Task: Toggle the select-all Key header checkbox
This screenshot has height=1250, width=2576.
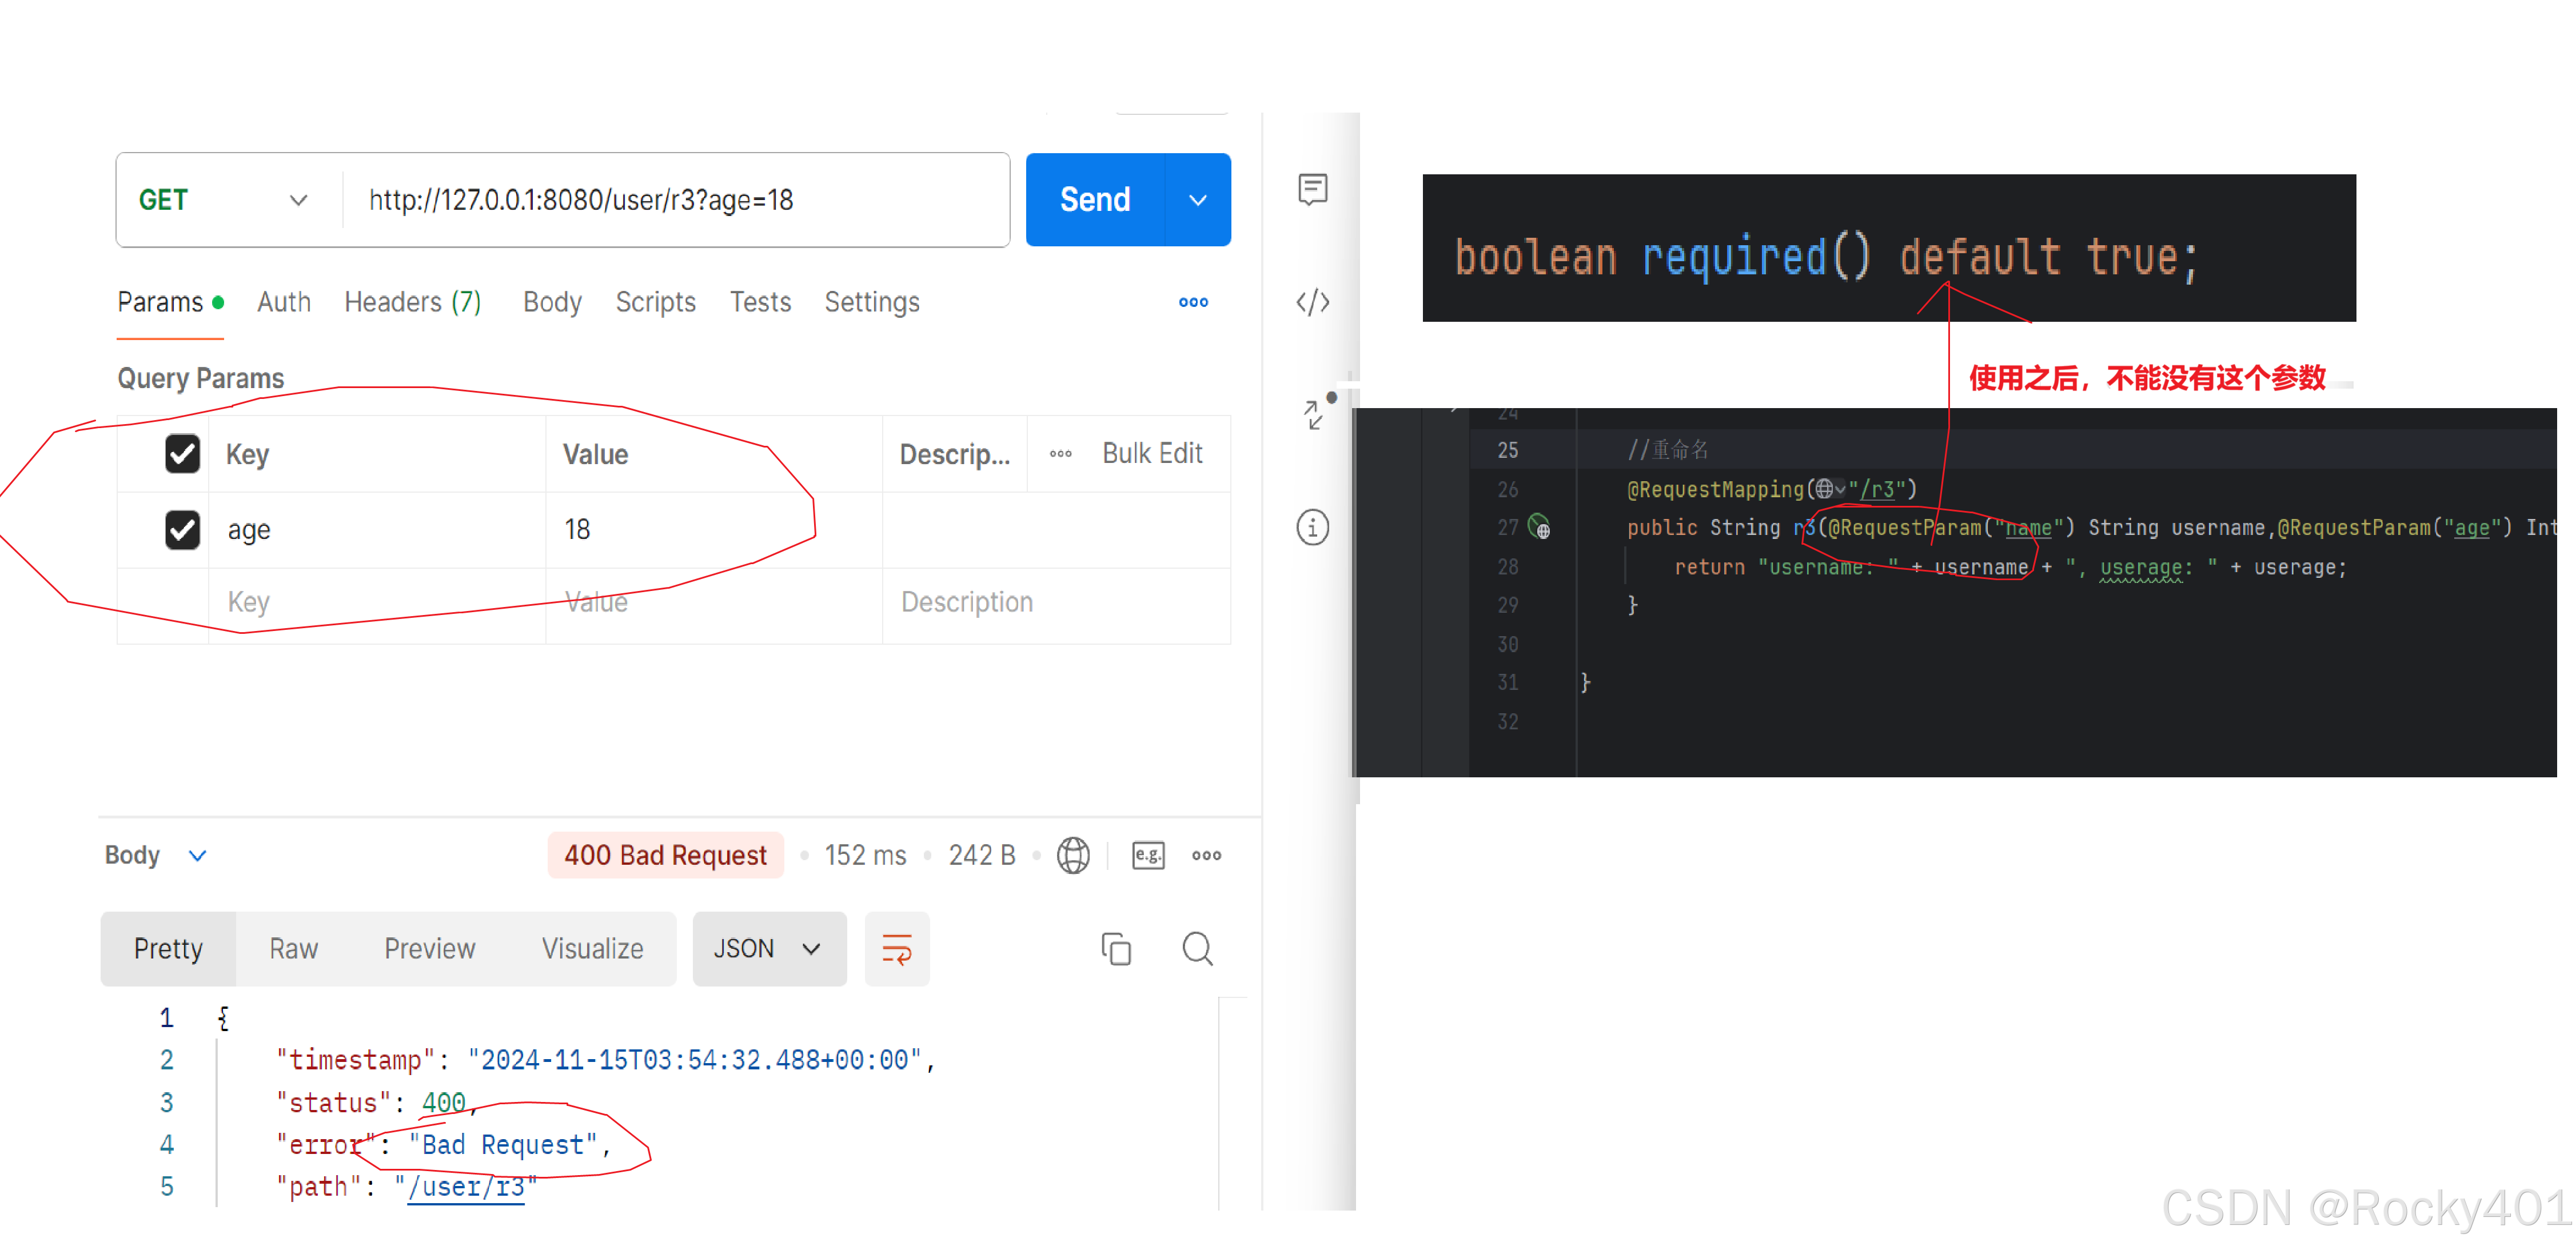Action: pos(182,453)
